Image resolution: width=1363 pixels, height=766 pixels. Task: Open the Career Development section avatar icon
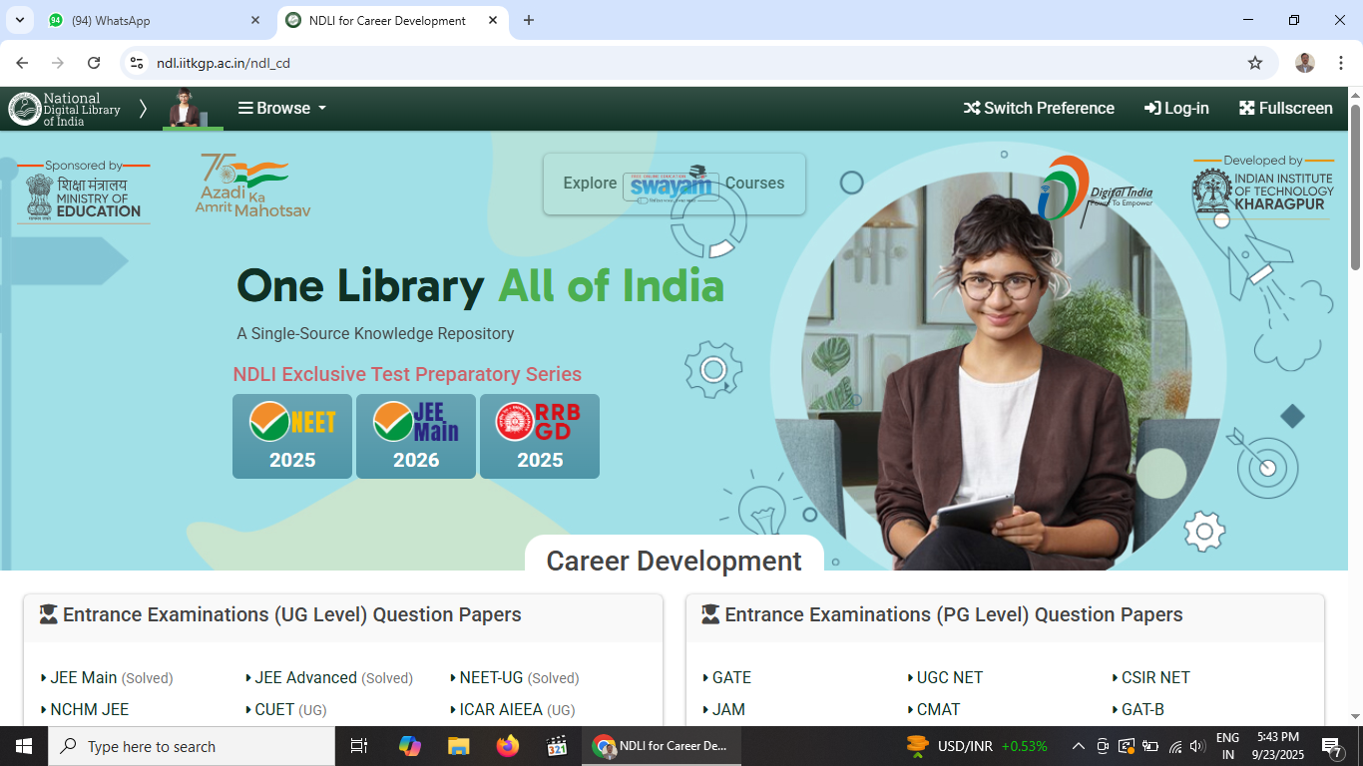[x=184, y=108]
